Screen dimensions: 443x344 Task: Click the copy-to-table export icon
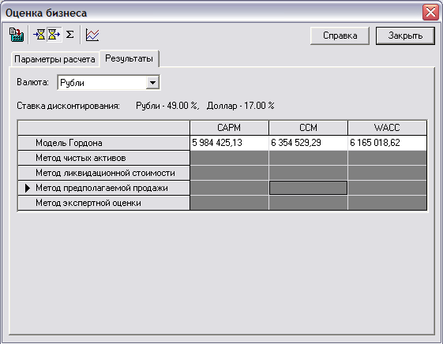(x=17, y=35)
